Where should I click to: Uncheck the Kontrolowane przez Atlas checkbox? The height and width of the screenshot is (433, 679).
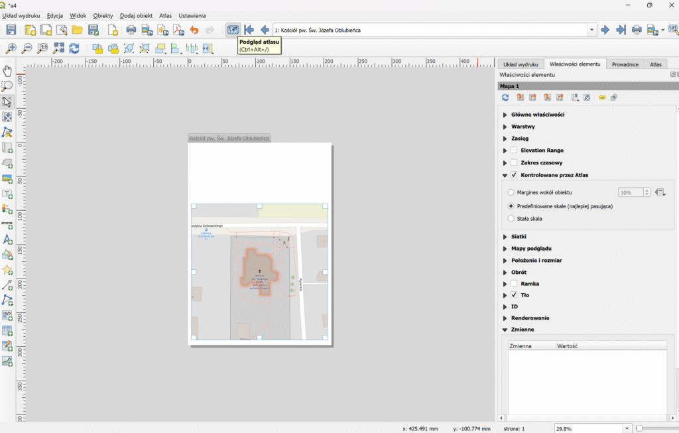coord(514,175)
